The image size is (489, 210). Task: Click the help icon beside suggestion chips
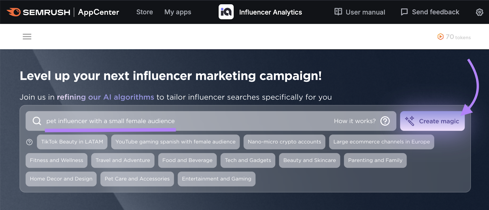(29, 142)
